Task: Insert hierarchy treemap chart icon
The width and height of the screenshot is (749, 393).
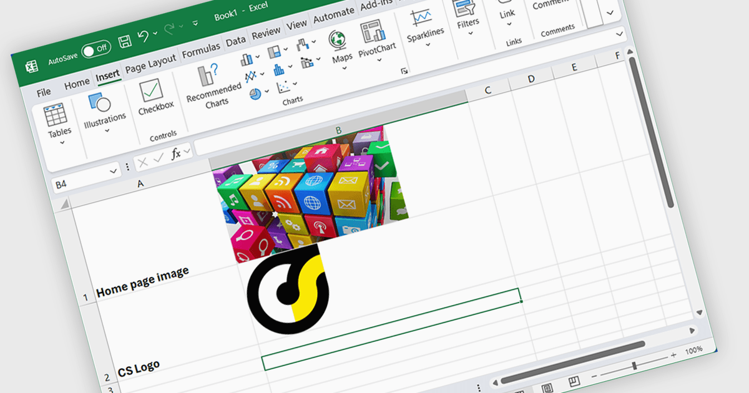Action: pyautogui.click(x=274, y=52)
